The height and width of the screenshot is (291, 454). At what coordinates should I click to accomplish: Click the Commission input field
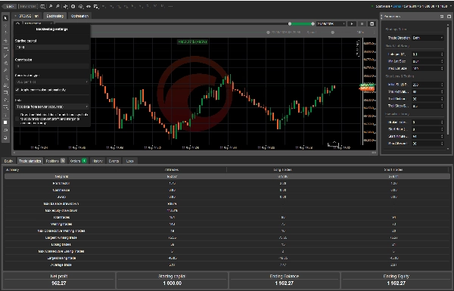51,67
